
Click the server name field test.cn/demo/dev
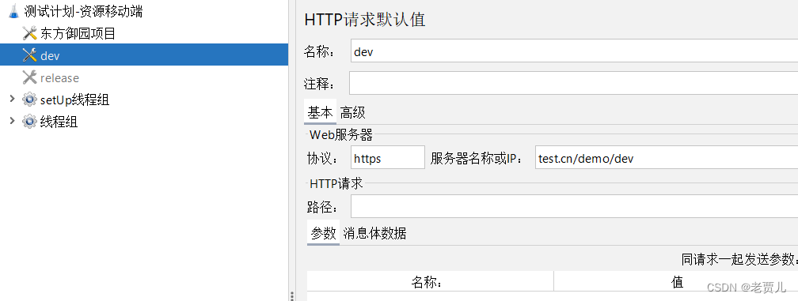point(667,158)
